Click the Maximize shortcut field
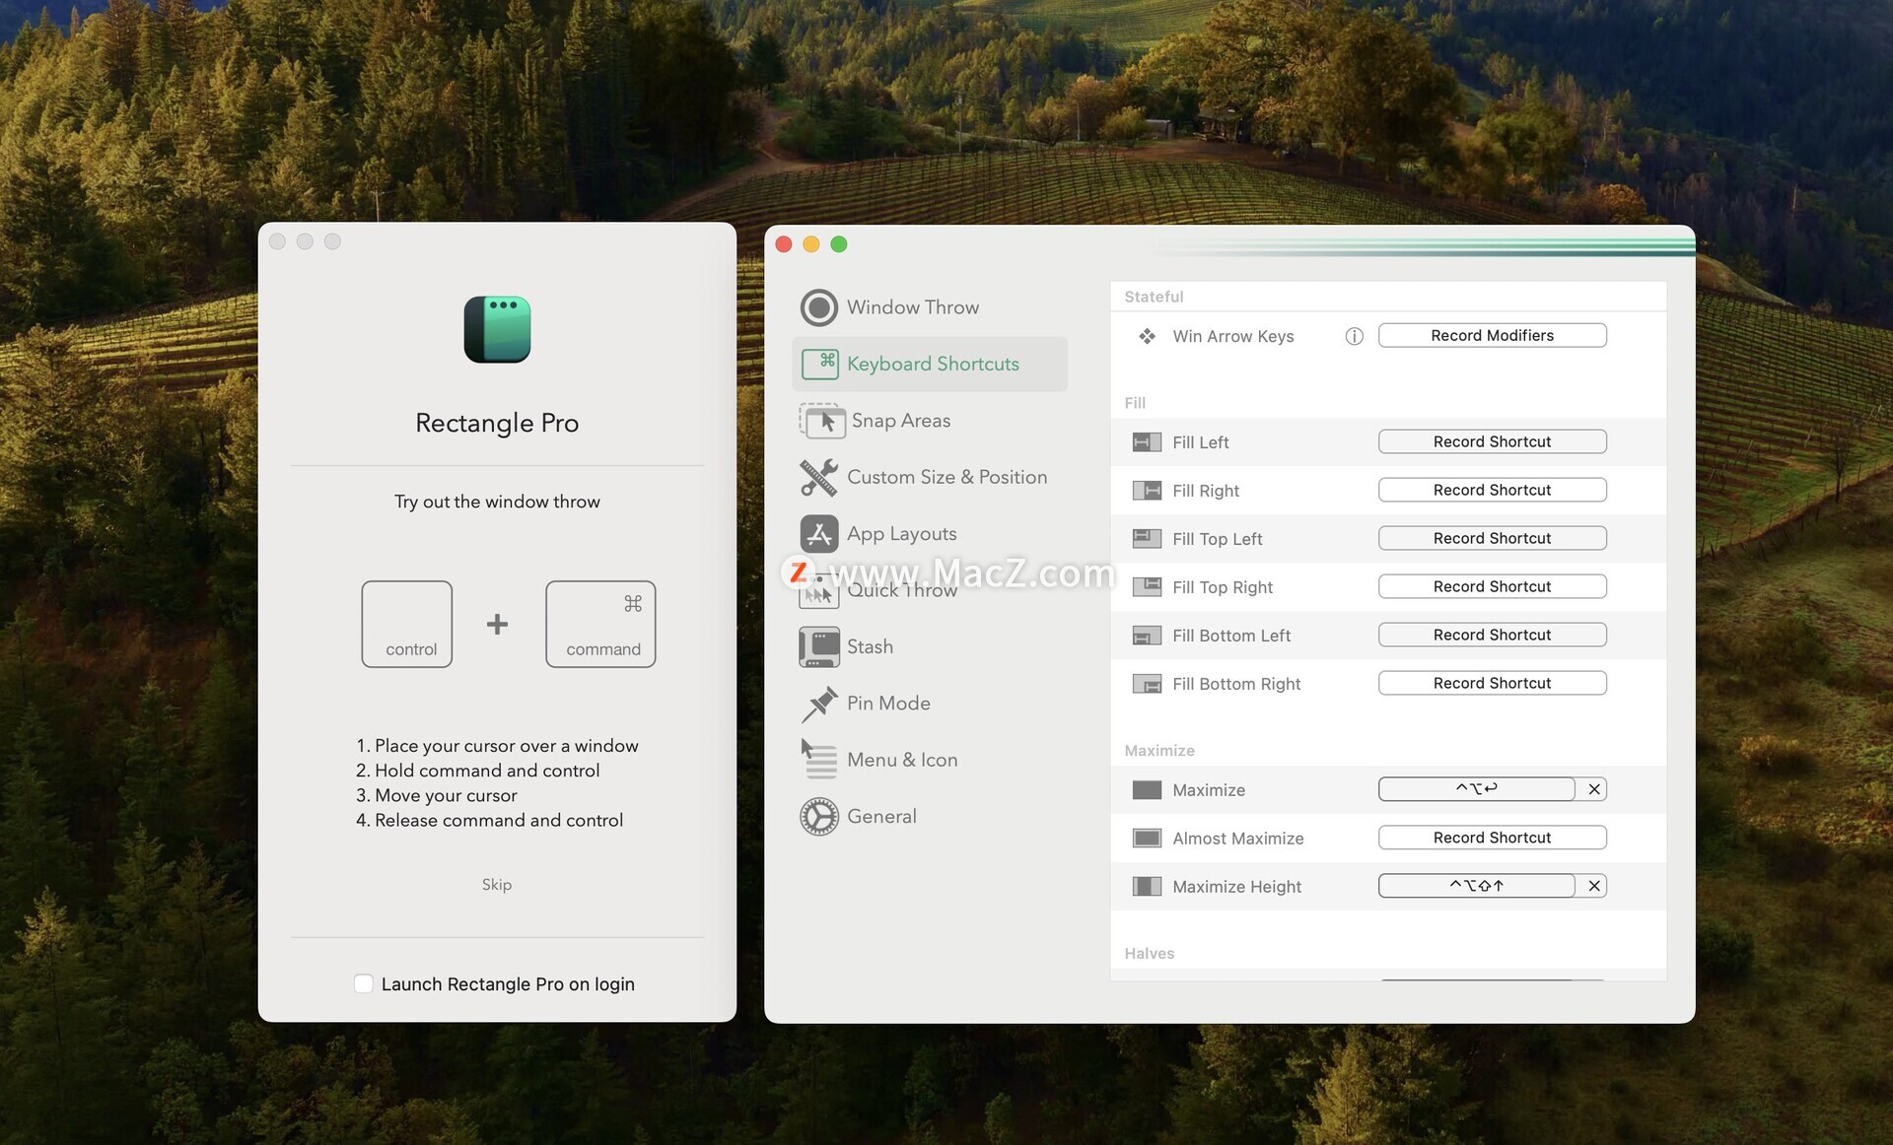 coord(1476,789)
